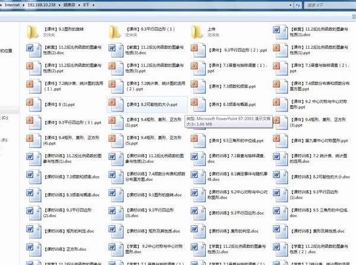This screenshot has width=356, height=265.
Task: Go to the Internet breadcrumb segment
Action: [x=12, y=5]
